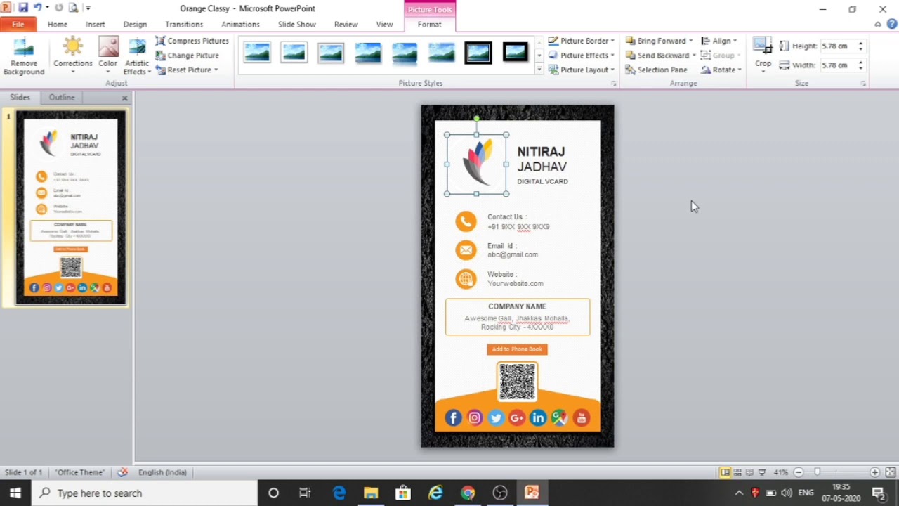Click Compress Pictures
899x506 pixels.
click(x=192, y=41)
